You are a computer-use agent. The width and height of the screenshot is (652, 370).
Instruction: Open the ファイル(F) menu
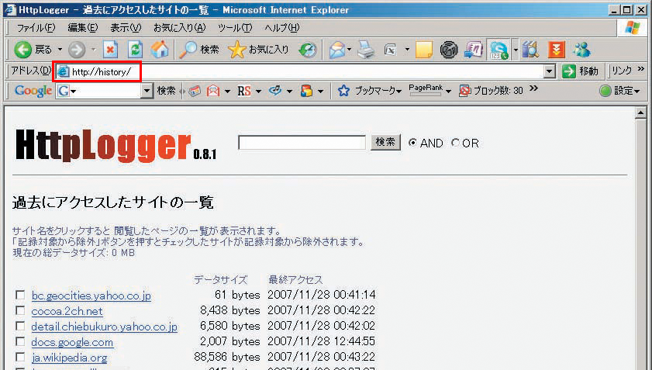point(36,28)
